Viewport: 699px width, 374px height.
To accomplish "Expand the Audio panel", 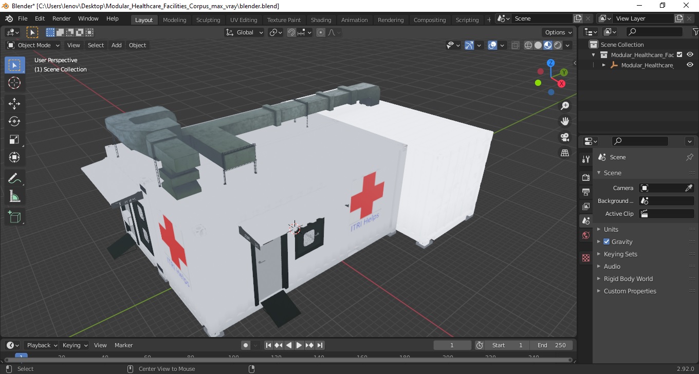I will [x=612, y=266].
